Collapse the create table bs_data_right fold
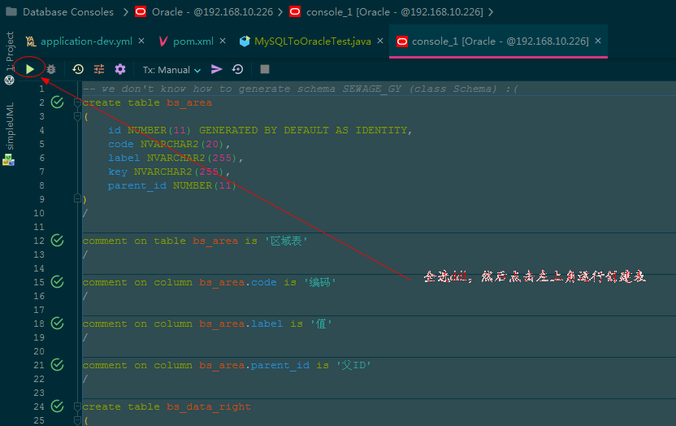 click(77, 406)
